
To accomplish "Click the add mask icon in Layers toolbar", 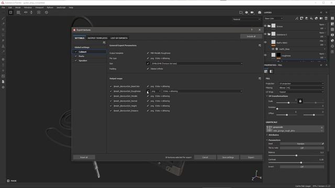I will point(301,19).
